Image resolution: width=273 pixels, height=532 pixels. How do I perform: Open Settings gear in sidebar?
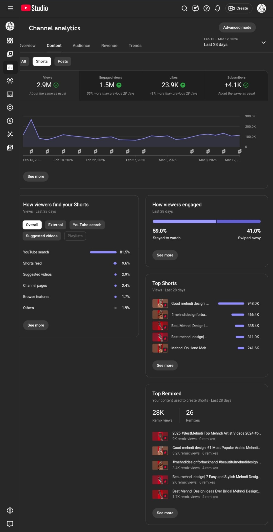(x=10, y=510)
